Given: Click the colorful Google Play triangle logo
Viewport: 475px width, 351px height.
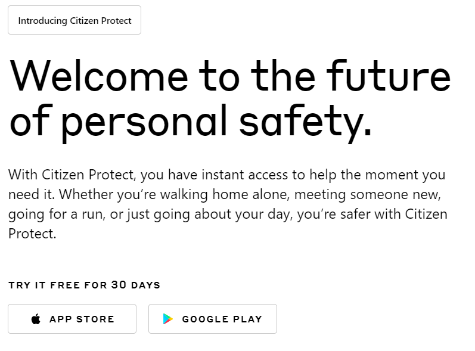Looking at the screenshot, I should (x=168, y=319).
